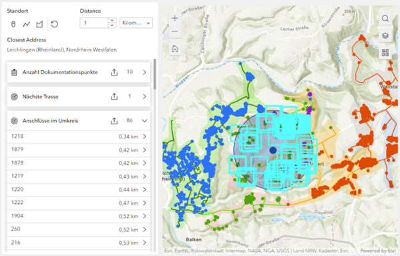
Task: Return map to home extent
Action: tap(175, 49)
